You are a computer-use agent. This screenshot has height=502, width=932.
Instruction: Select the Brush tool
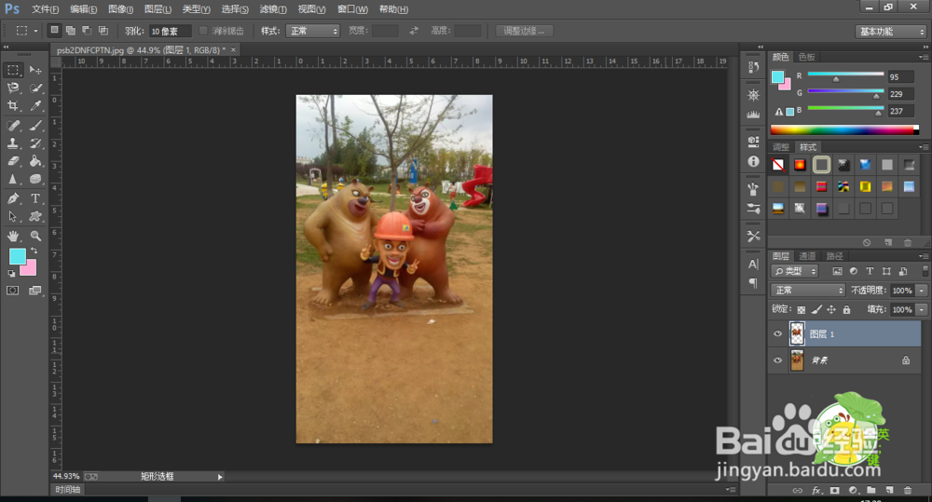[35, 126]
